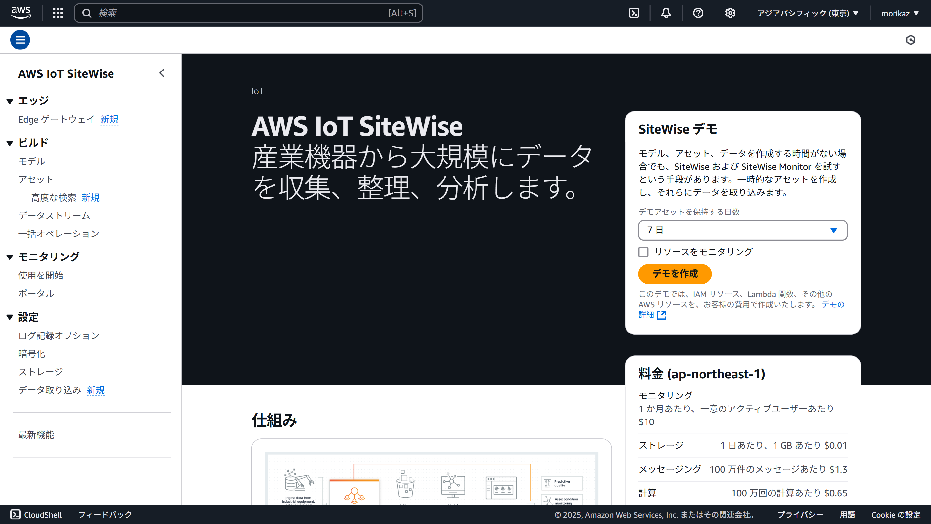The height and width of the screenshot is (524, 931).
Task: Click the 料金 (ap-northeast-1) heading
Action: pos(701,374)
